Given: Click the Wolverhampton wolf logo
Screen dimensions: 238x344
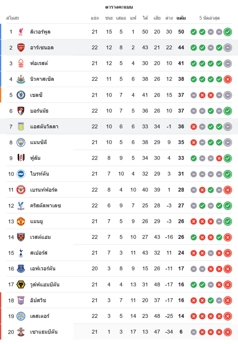Looking at the screenshot, I should [x=21, y=284].
